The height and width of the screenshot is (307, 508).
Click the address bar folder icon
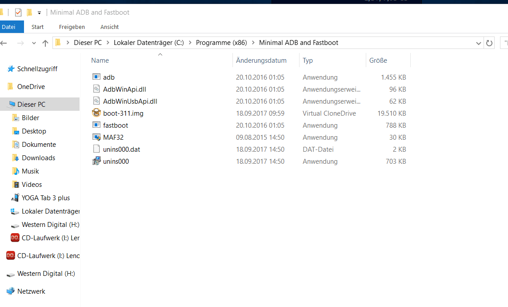[58, 42]
